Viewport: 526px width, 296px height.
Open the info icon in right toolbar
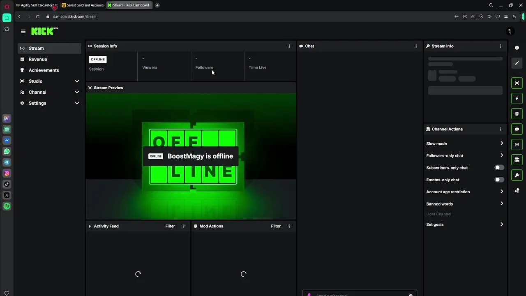[x=517, y=48]
